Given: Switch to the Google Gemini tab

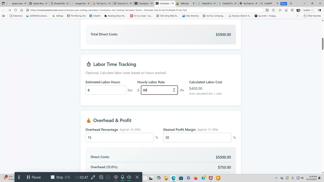Looking at the screenshot, I should [80, 4].
